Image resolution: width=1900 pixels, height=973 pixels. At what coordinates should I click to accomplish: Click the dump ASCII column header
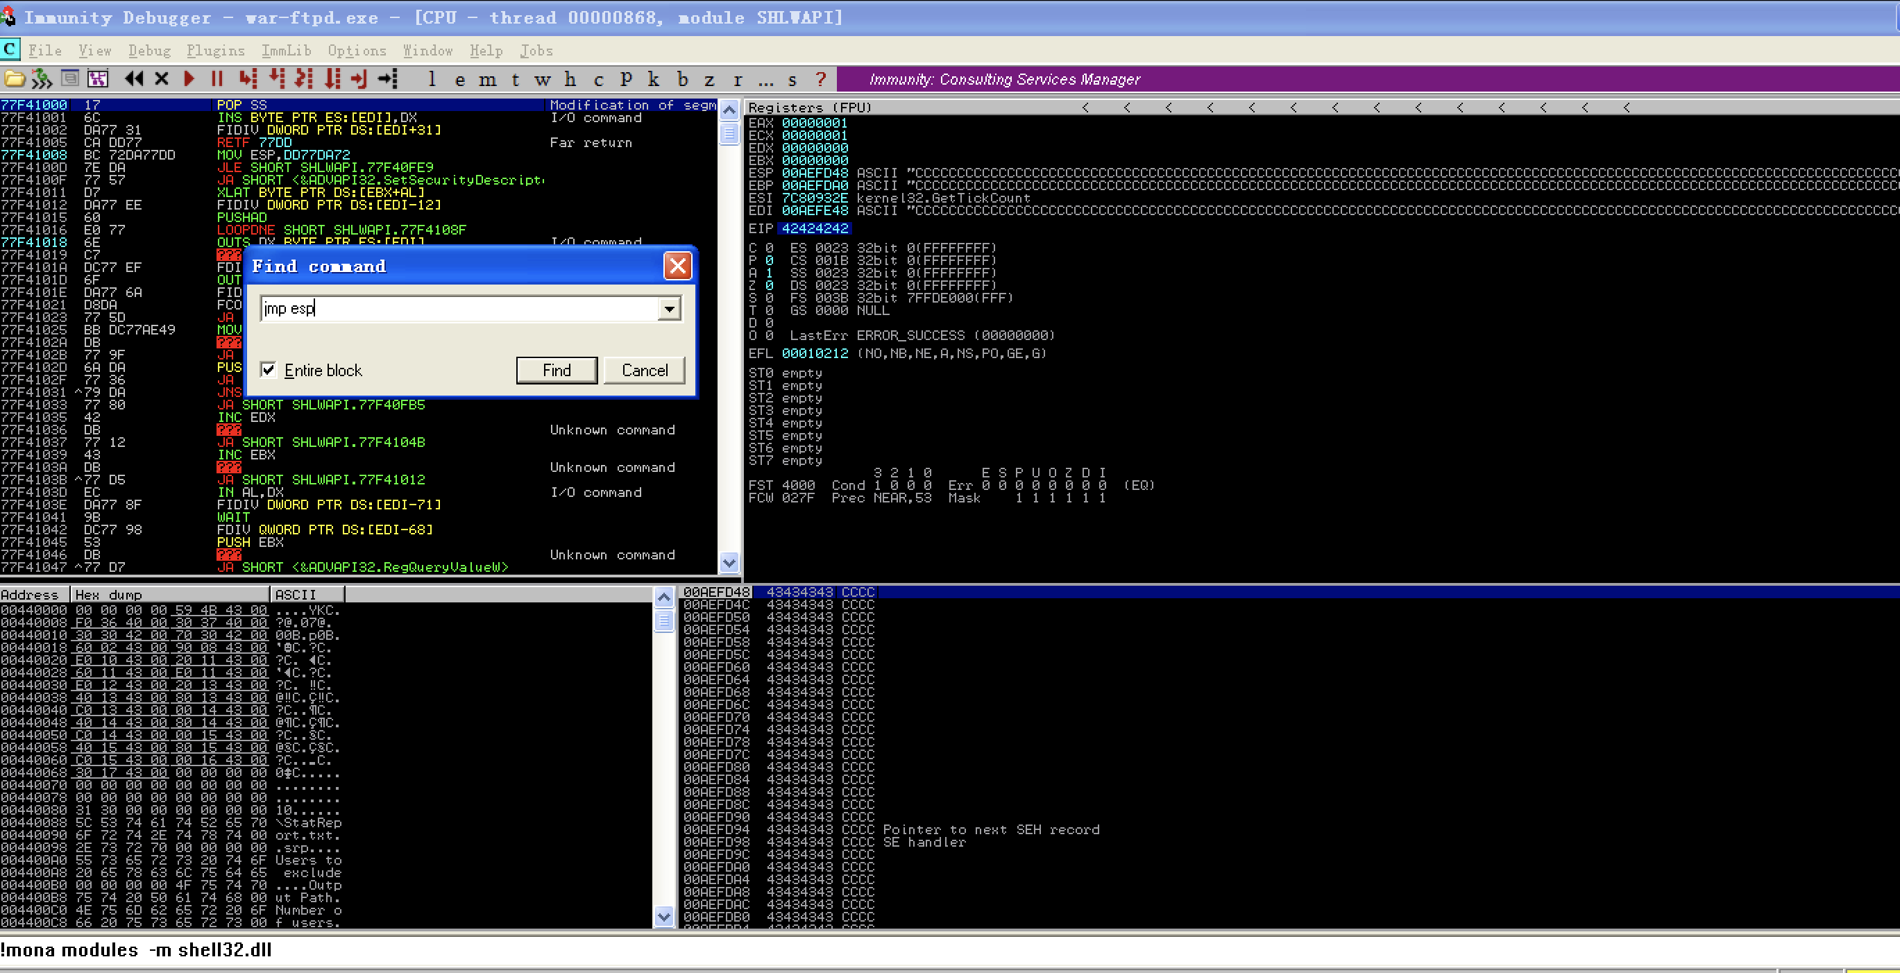307,595
